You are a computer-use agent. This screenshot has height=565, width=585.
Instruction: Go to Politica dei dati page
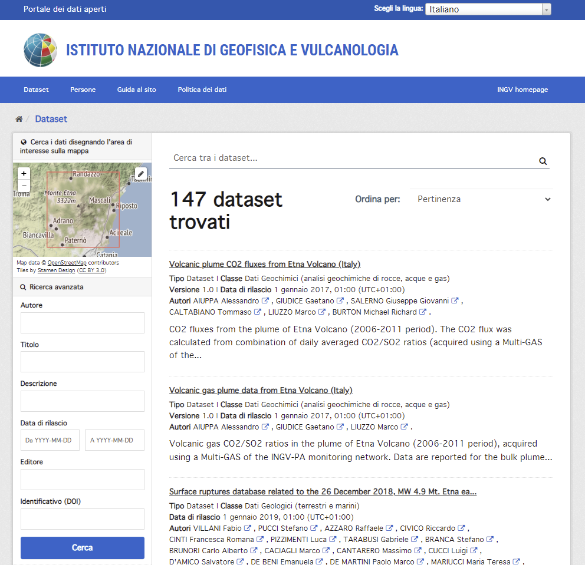click(x=202, y=90)
